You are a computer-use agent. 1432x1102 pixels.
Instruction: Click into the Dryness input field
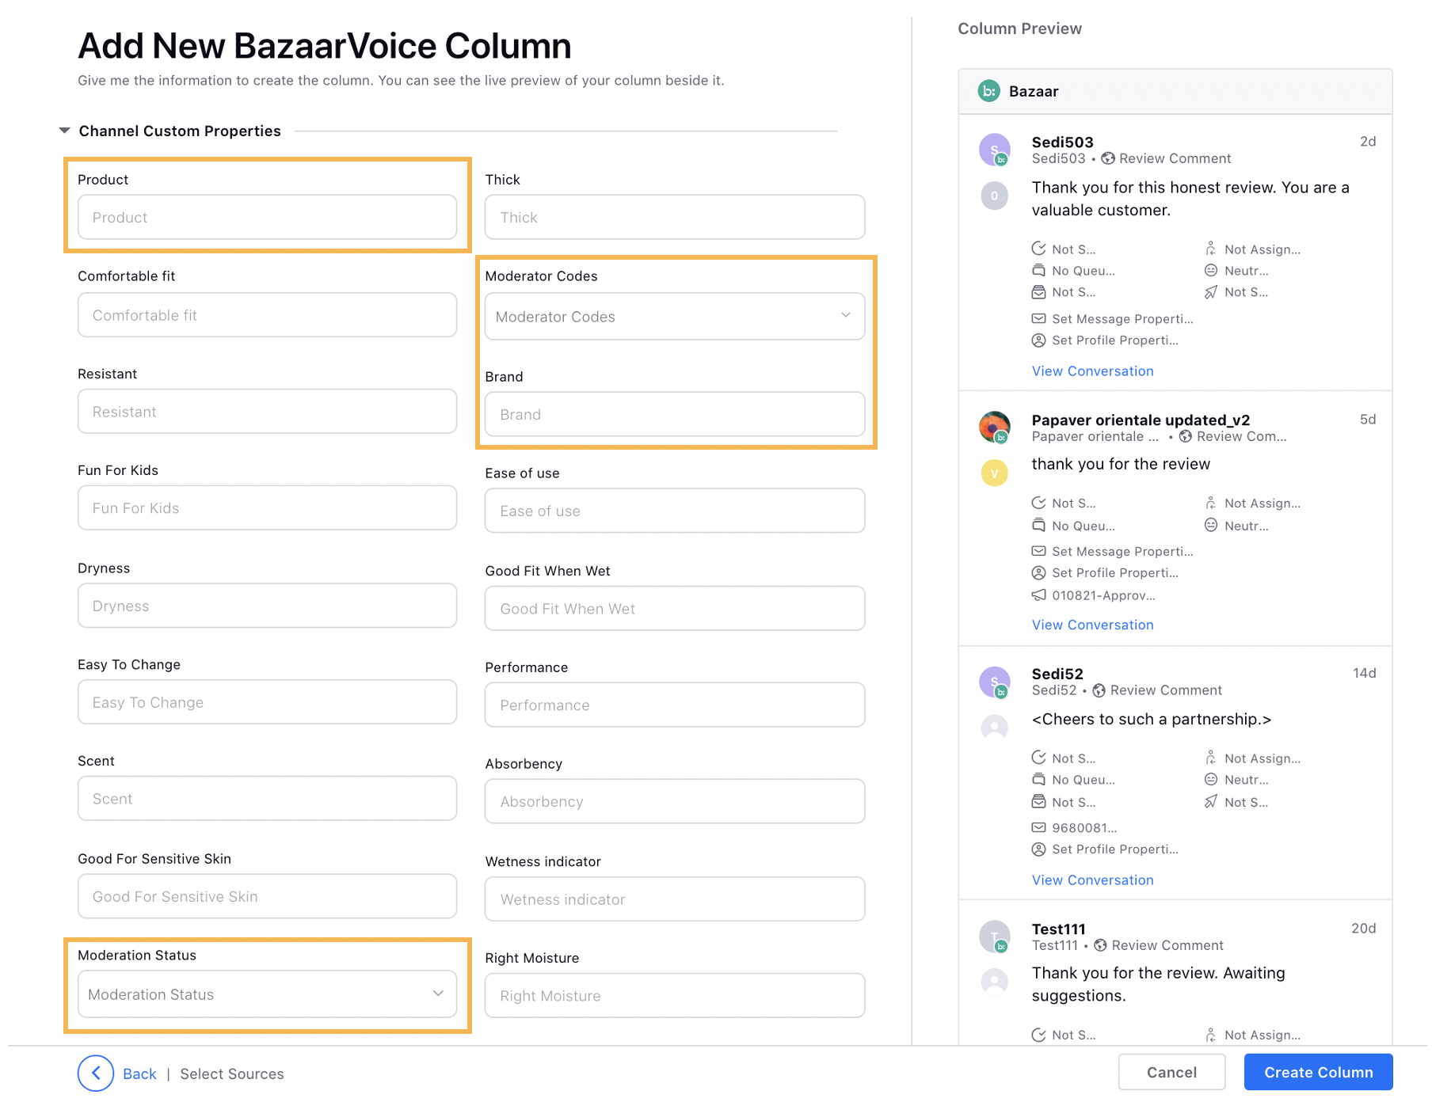pos(267,606)
